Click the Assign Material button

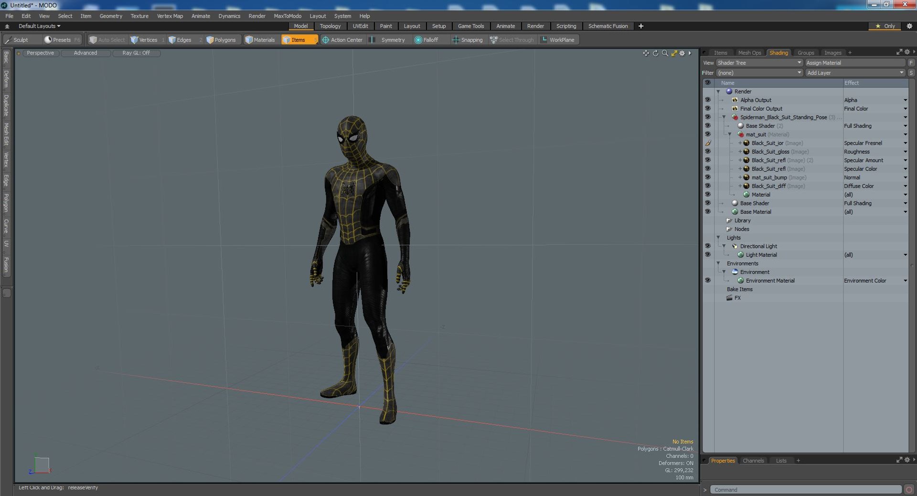coord(855,63)
